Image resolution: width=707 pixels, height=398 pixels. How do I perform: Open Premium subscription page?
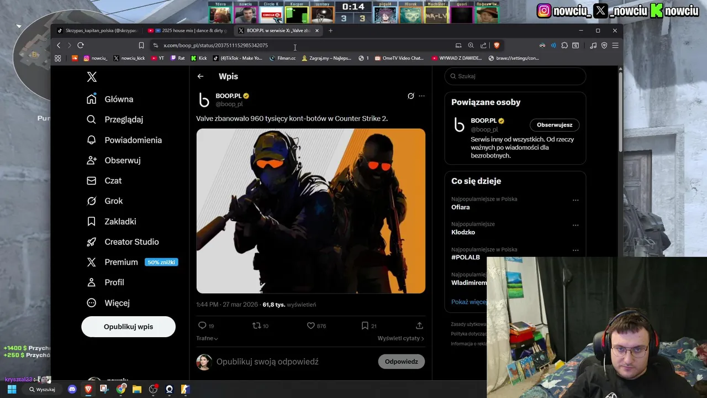point(132,262)
